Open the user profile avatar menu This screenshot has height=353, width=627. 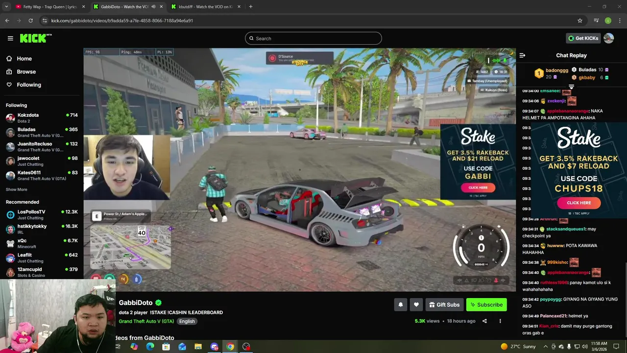[x=609, y=38]
